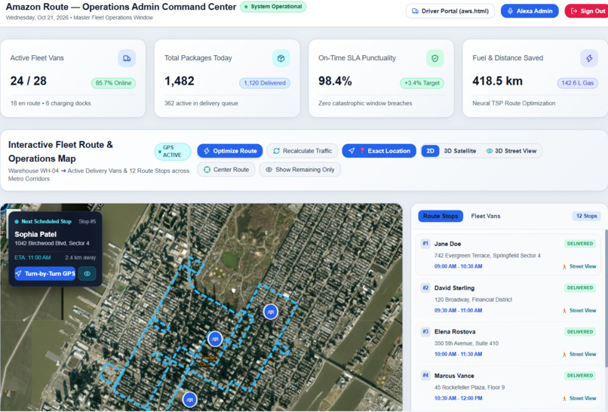Click stop number #4 badge

coord(425,376)
